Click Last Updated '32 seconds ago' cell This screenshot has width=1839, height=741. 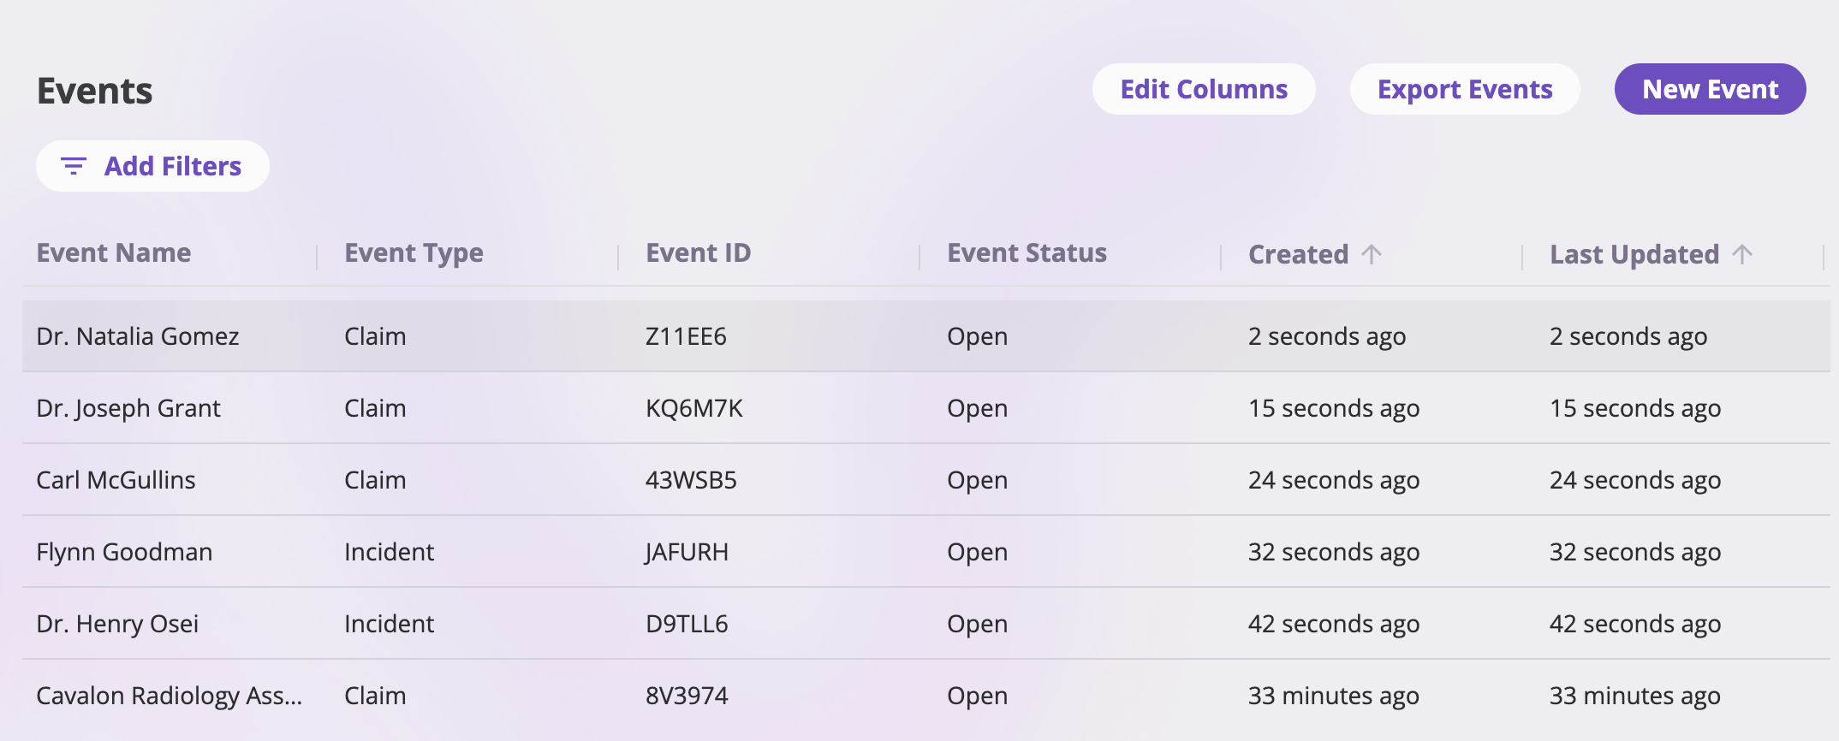pos(1635,553)
